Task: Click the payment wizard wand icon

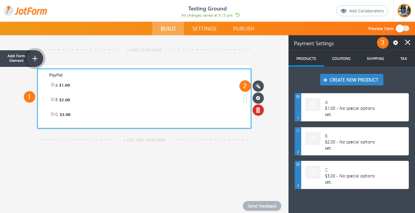Action: click(x=258, y=86)
